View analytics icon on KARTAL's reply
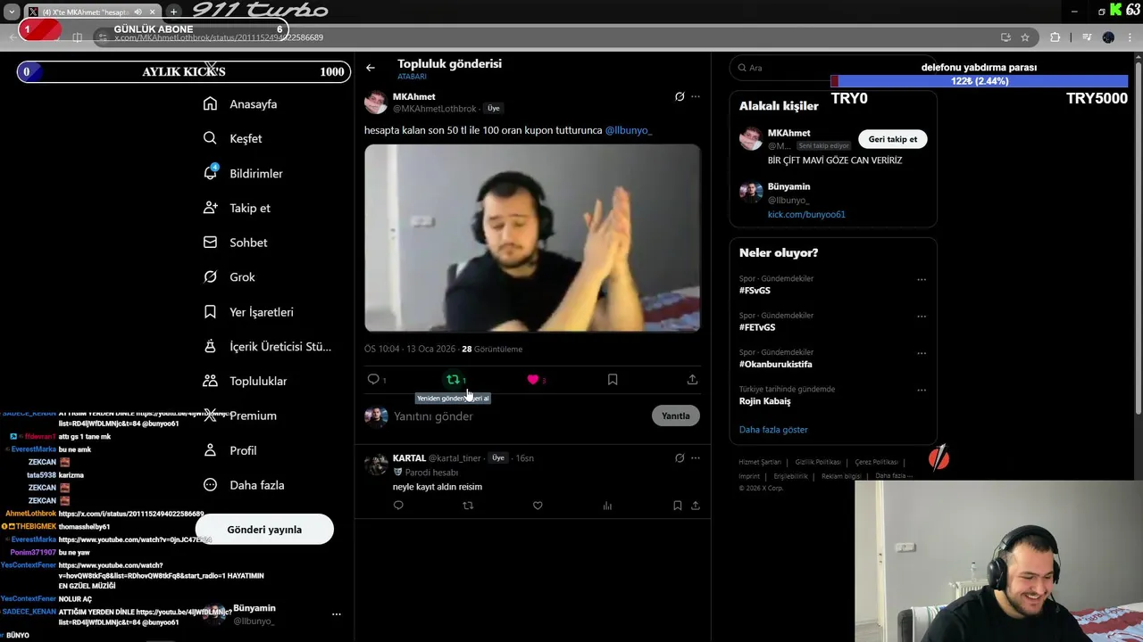The height and width of the screenshot is (642, 1143). coord(607,506)
